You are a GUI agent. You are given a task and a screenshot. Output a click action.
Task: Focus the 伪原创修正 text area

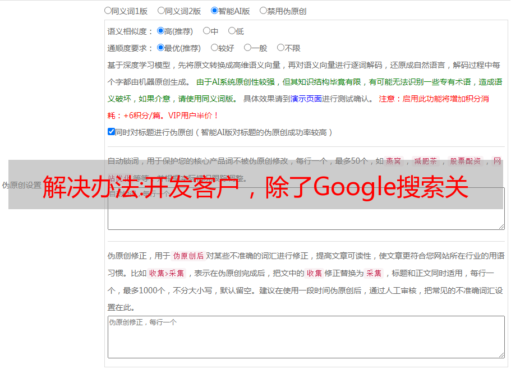(306, 336)
